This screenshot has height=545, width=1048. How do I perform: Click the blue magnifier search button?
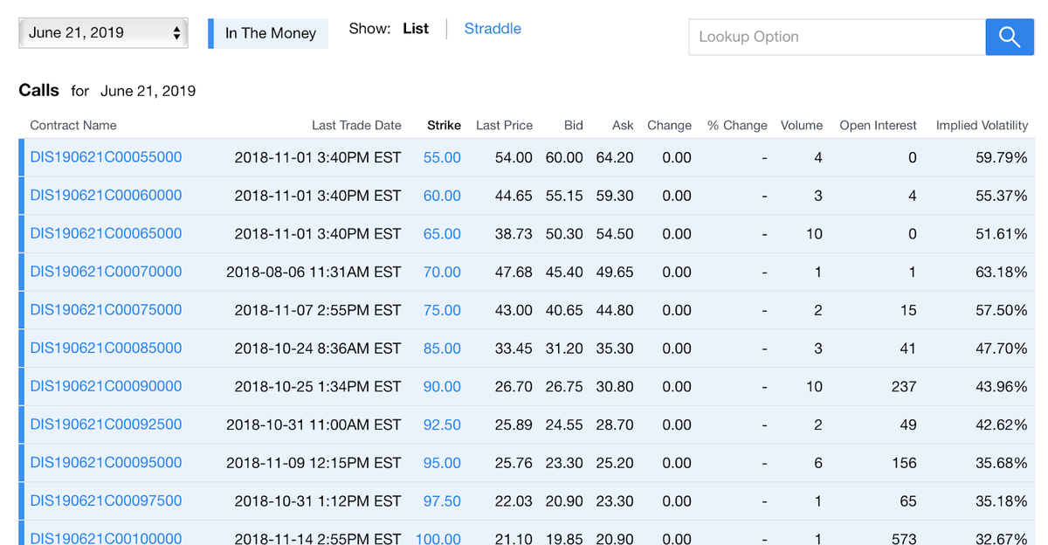(1010, 37)
